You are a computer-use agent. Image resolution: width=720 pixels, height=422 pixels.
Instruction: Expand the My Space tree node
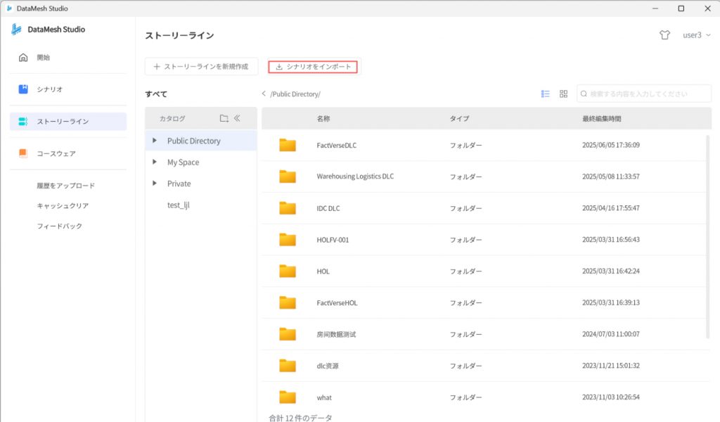tap(155, 162)
